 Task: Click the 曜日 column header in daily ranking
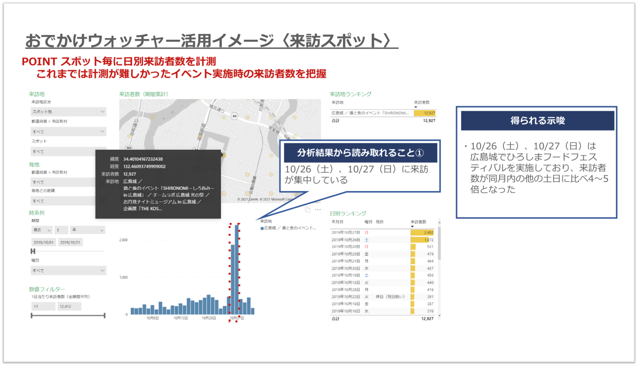click(368, 222)
